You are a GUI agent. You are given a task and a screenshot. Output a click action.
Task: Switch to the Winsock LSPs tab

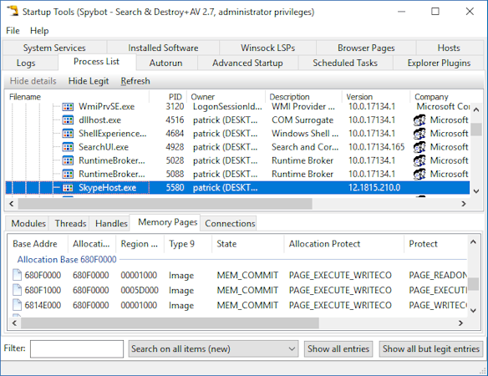pos(268,48)
